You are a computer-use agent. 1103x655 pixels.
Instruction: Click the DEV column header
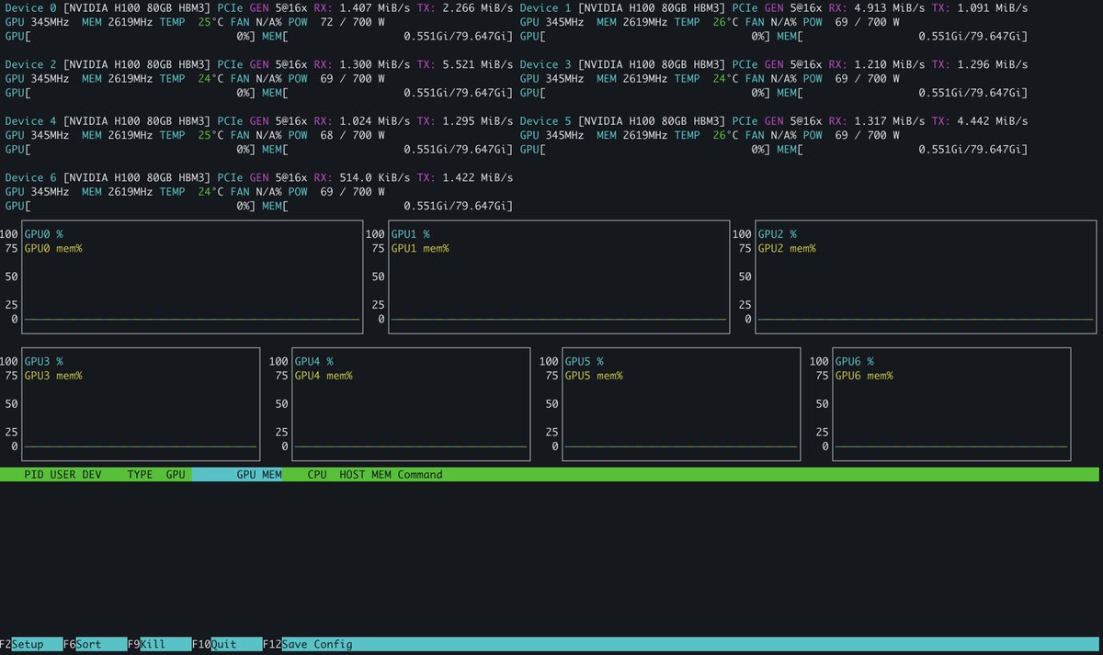click(x=92, y=475)
